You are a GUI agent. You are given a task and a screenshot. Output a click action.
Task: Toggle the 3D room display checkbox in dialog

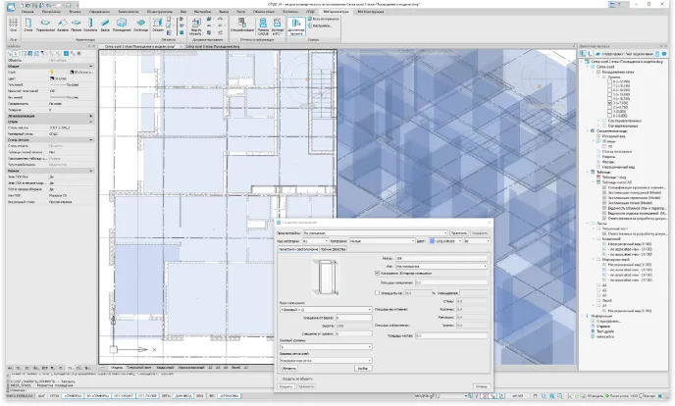click(x=377, y=273)
